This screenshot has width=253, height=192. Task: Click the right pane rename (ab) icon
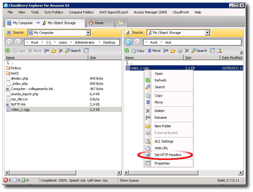click(x=166, y=51)
